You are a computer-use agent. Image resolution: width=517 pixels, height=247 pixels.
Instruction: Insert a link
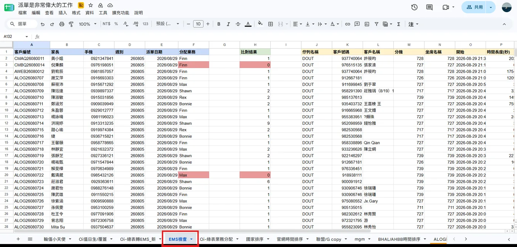click(x=347, y=24)
